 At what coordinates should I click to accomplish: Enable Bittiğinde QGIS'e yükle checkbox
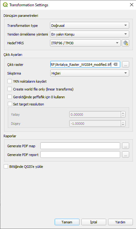click(6, 166)
